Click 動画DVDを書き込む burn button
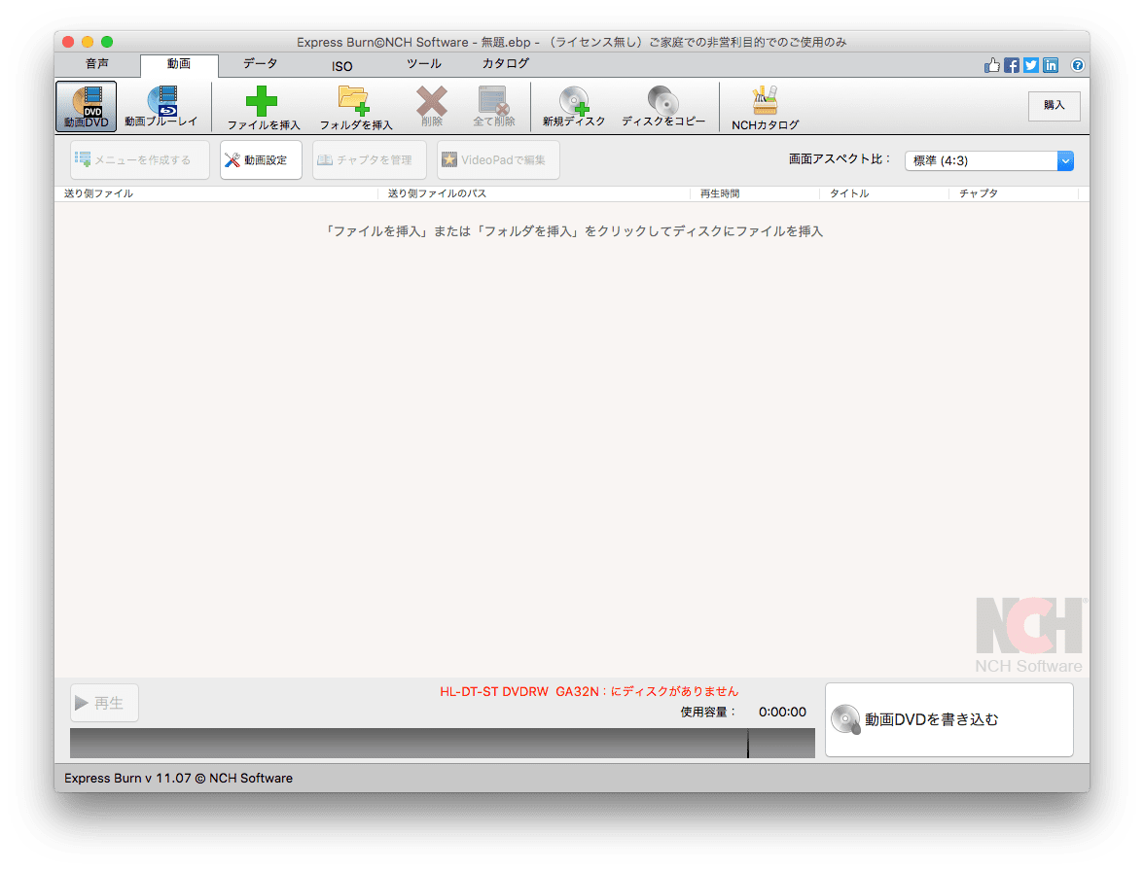Viewport: 1144px width, 870px height. [949, 719]
